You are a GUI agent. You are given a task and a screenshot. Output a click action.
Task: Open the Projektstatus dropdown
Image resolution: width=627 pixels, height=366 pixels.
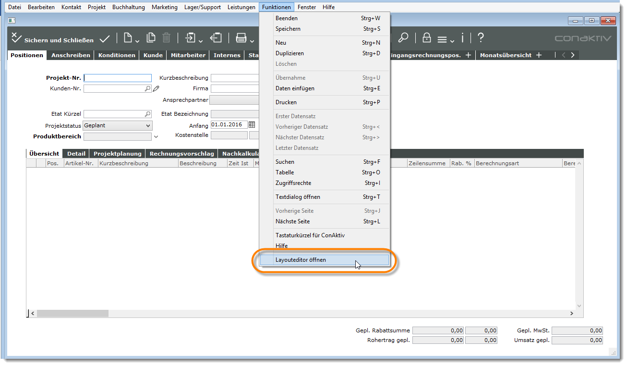(x=148, y=125)
